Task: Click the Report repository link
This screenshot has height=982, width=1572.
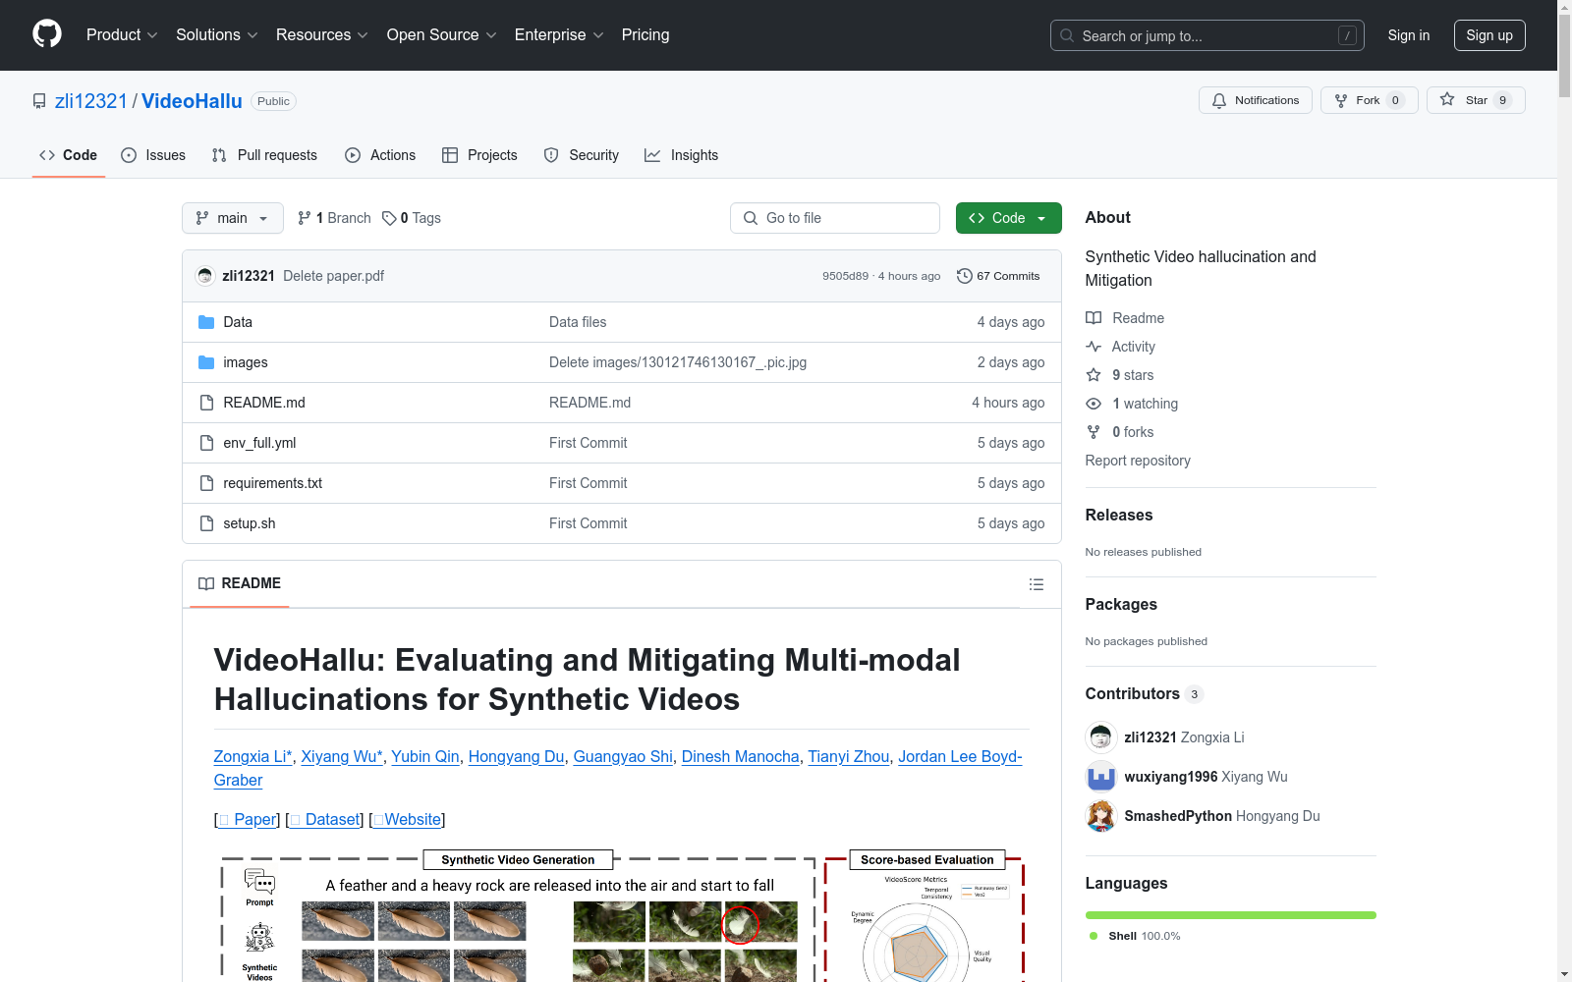Action: (1138, 461)
